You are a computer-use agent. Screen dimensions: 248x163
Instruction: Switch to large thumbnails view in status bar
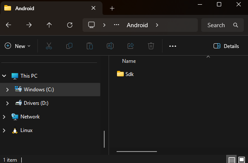(242, 160)
